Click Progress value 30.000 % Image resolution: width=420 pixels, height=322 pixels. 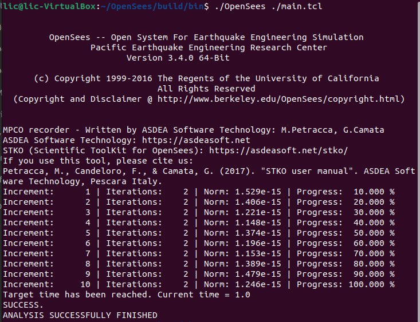[x=374, y=212]
